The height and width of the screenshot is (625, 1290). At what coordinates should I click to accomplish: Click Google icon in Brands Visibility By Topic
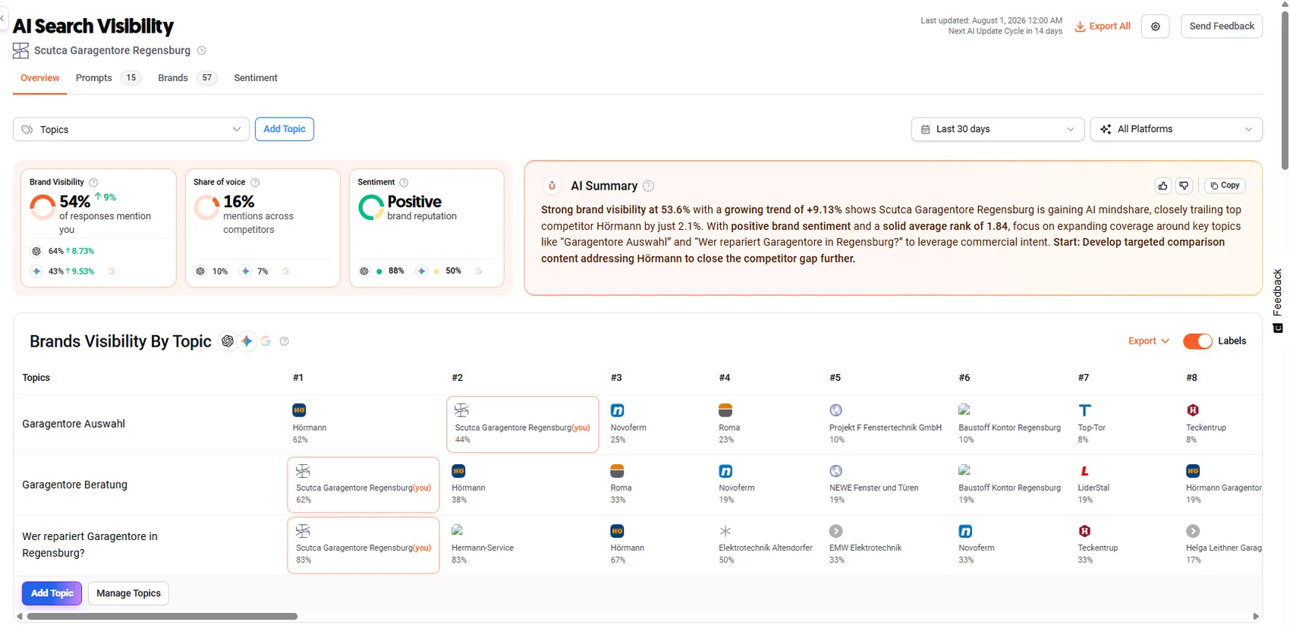click(266, 341)
